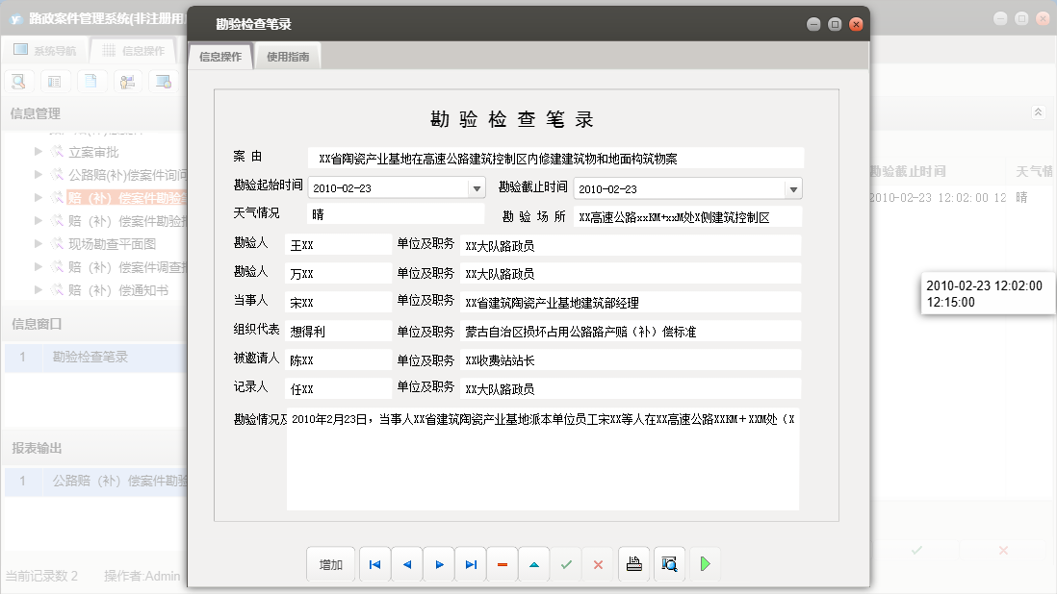The height and width of the screenshot is (594, 1057).
Task: Click the new document icon in the toolbar
Action: (x=90, y=81)
